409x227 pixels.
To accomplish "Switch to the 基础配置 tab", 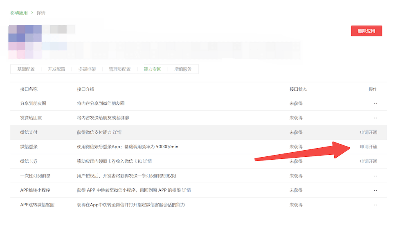I will click(26, 69).
